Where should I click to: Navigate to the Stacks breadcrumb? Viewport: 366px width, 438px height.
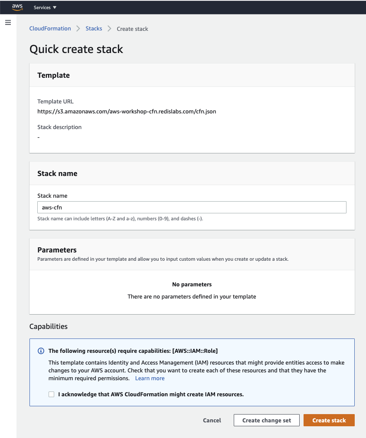(x=94, y=29)
